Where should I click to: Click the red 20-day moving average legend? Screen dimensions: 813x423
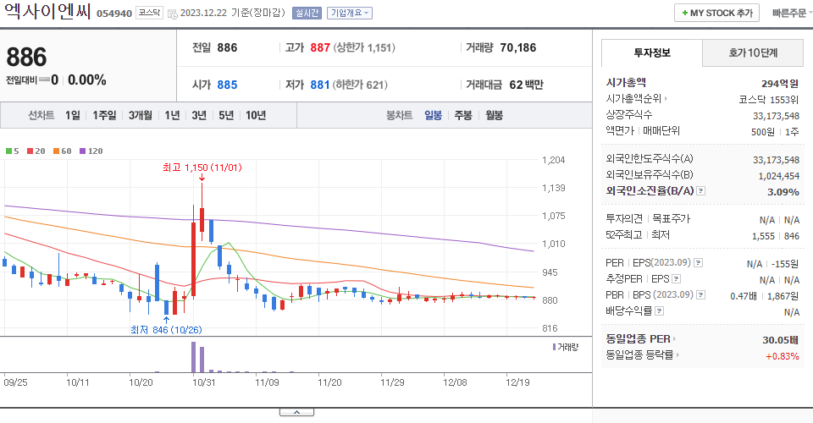[36, 151]
